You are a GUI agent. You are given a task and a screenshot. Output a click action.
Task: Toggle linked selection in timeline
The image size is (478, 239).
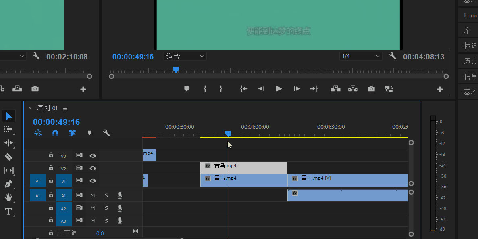(x=72, y=133)
